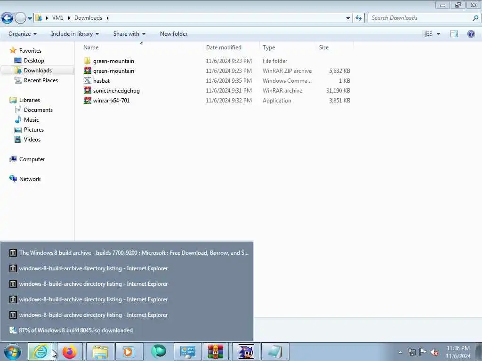This screenshot has width=482, height=361.
Task: Click the muted volume tray icon
Action: point(434,352)
